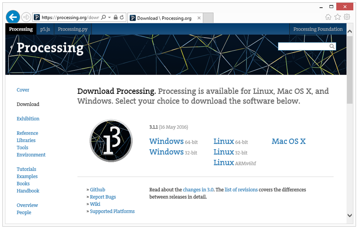Open the People sidebar link

24,213
